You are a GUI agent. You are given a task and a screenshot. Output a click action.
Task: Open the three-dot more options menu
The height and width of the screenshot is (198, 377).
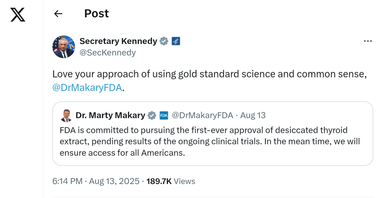368,41
